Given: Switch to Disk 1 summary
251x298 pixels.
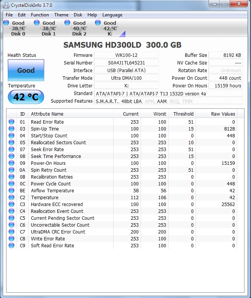Looking at the screenshot, I should pyautogui.click(x=49, y=28).
